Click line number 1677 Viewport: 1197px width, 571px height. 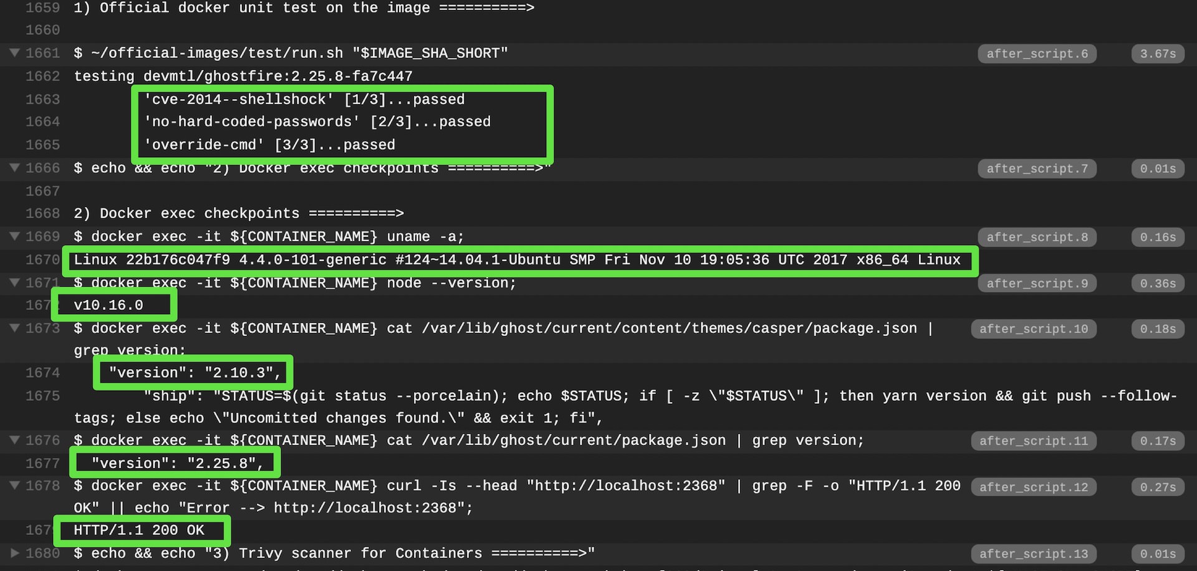(x=42, y=463)
